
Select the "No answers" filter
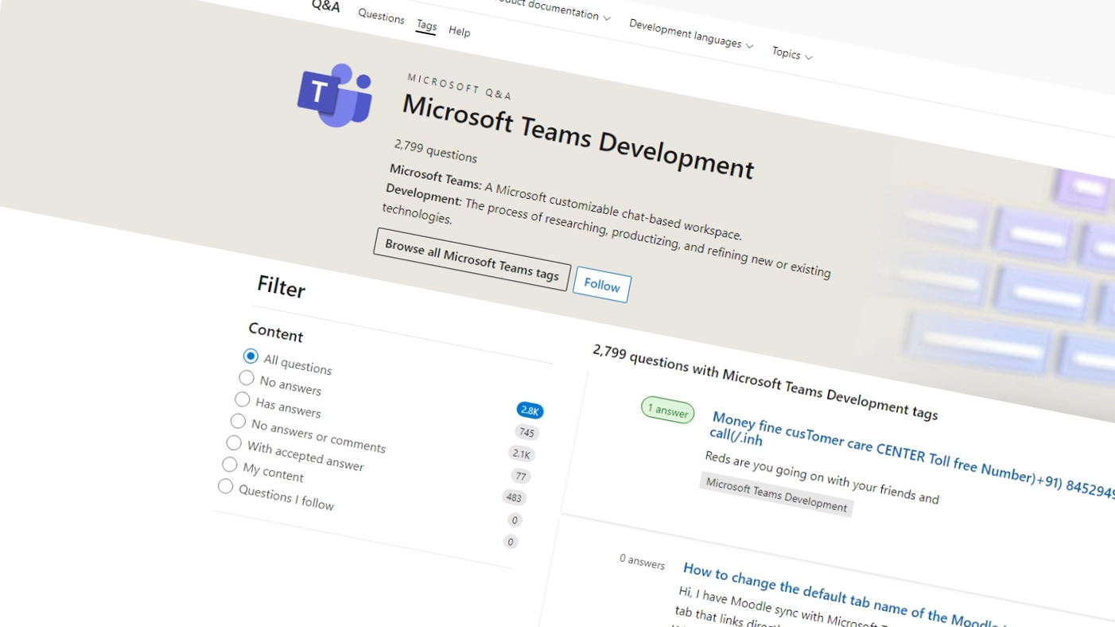click(x=247, y=378)
